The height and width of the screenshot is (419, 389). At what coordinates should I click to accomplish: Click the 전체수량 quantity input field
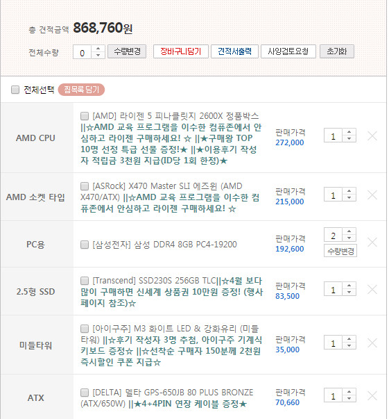tap(83, 52)
